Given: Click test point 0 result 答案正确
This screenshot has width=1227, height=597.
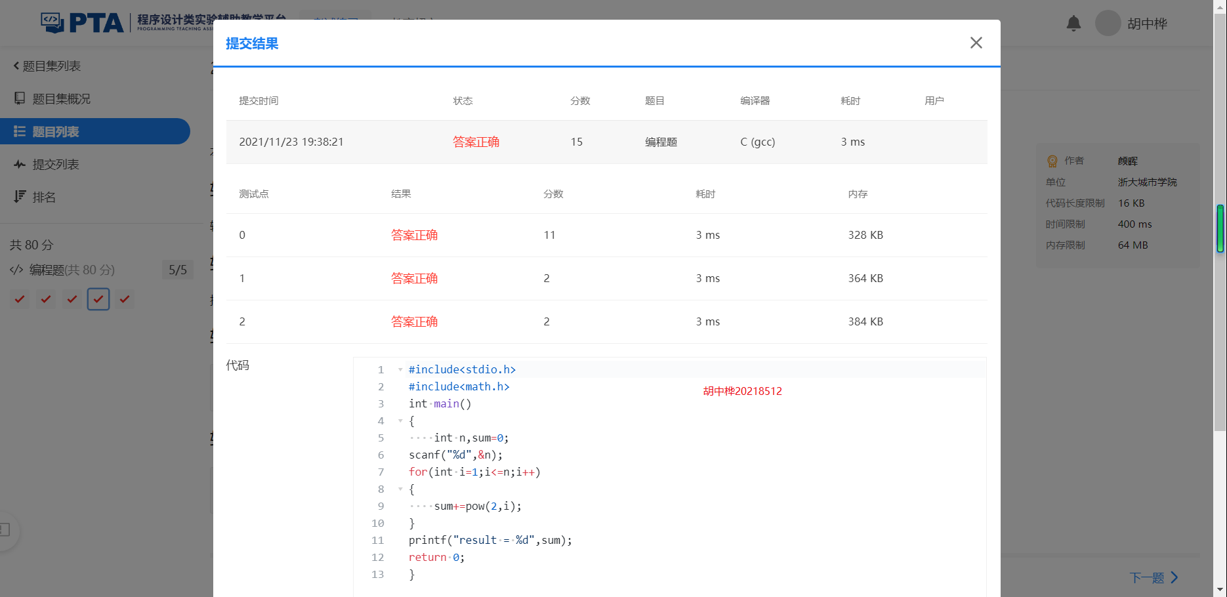Looking at the screenshot, I should point(414,235).
